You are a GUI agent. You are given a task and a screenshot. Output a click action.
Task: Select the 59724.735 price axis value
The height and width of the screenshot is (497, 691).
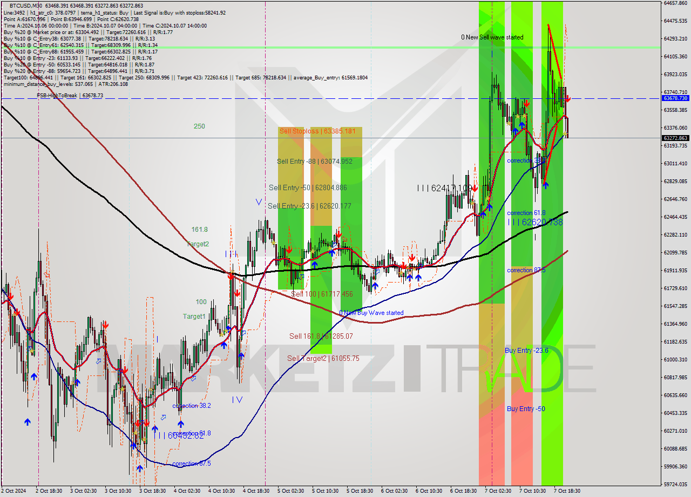tap(675, 484)
